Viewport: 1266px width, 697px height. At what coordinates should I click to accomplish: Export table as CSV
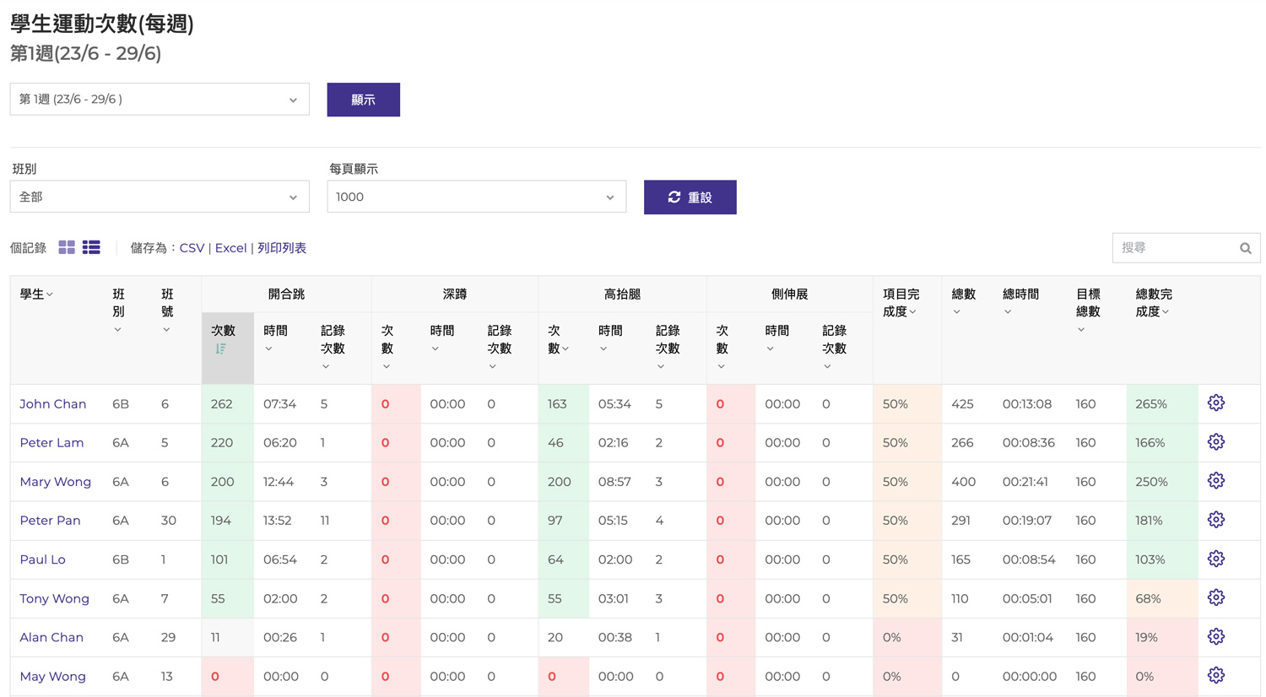[192, 248]
